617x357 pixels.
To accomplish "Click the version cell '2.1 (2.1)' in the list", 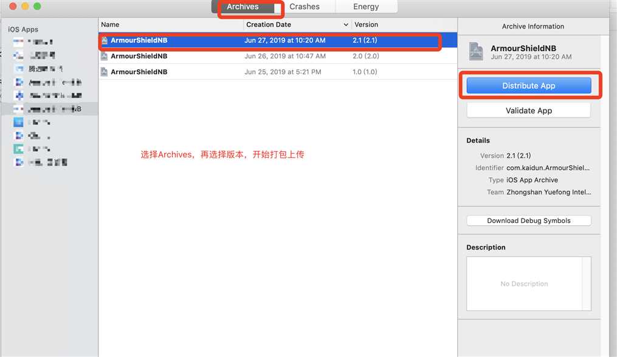I will click(365, 40).
